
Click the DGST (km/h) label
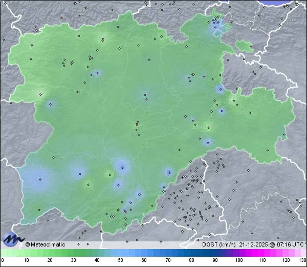pos(221,244)
